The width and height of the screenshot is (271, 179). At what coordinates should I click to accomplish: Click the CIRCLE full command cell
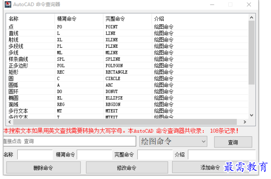pos(113,79)
